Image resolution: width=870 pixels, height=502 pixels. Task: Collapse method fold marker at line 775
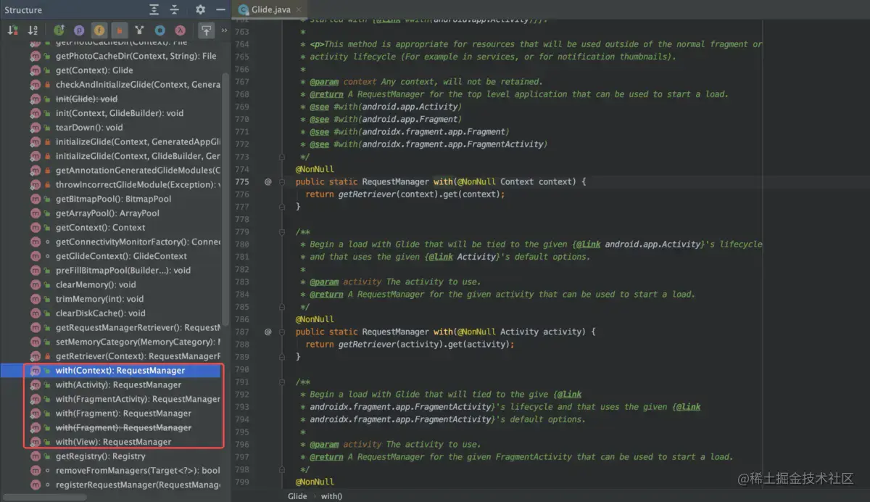pyautogui.click(x=283, y=181)
